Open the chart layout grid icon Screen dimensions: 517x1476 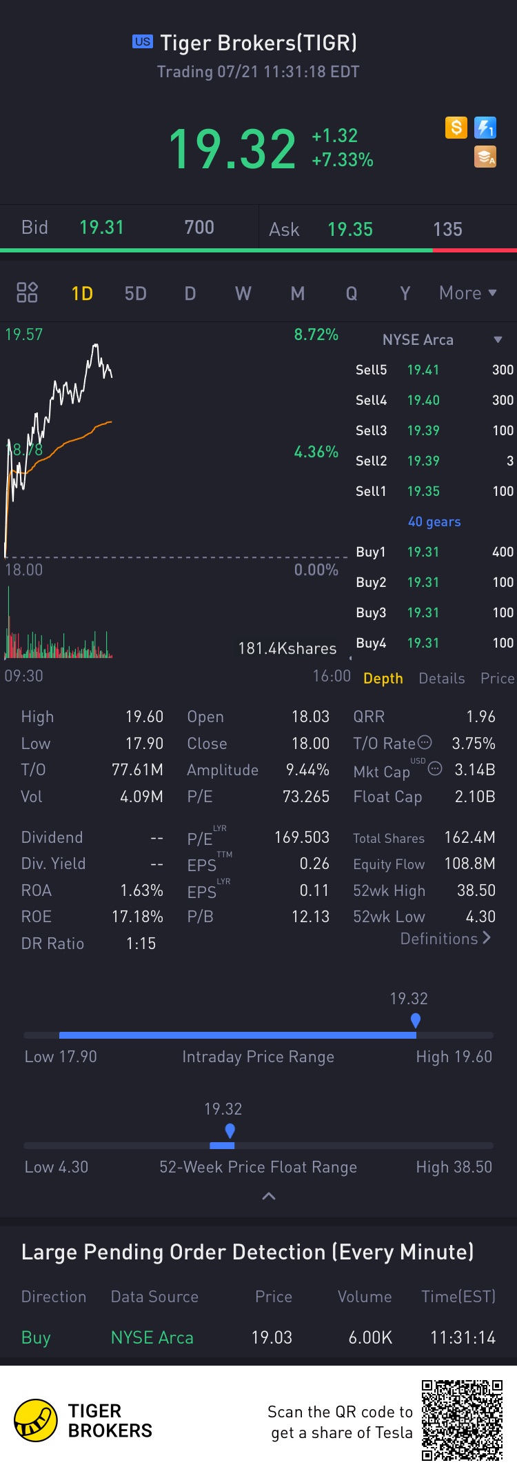click(27, 292)
